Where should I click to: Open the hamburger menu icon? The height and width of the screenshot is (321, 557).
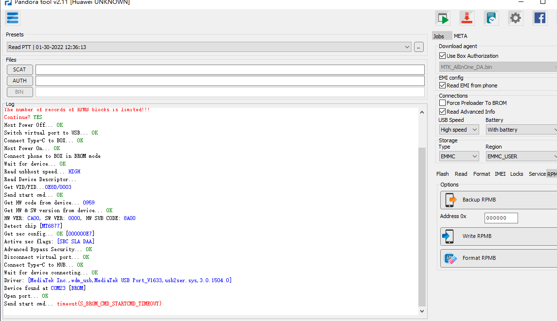point(13,18)
